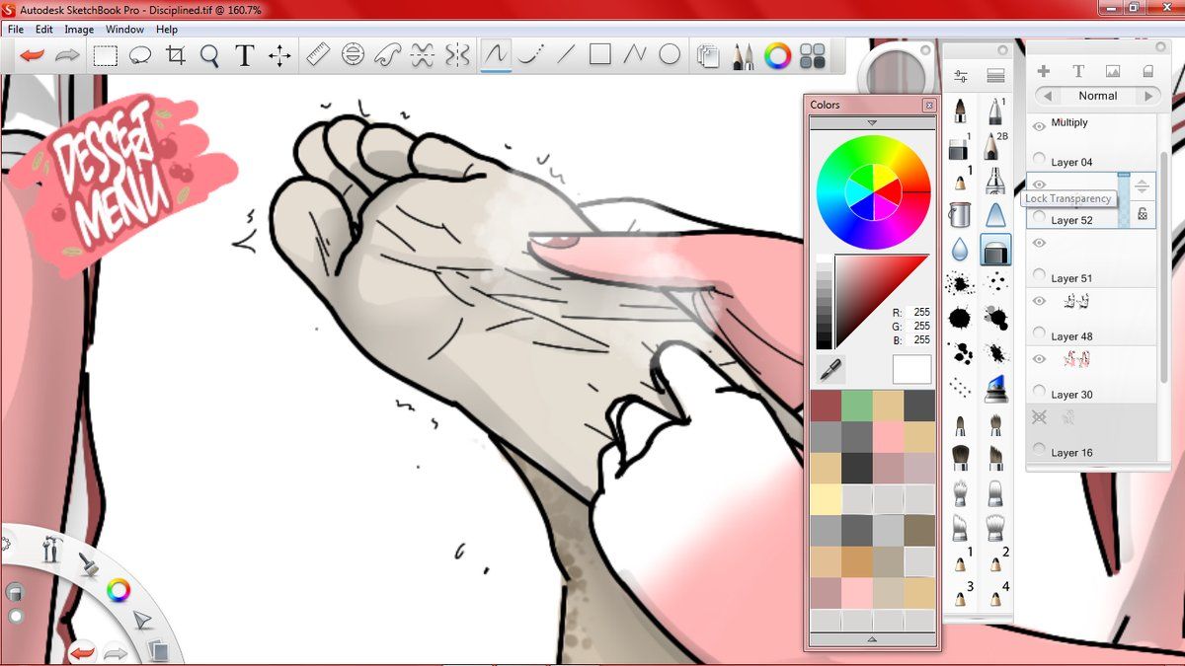Open brush properties sliders icon

point(961,76)
